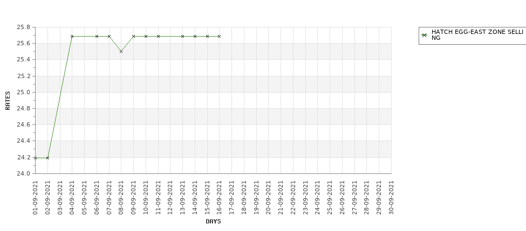Click the data point marker above 01-09-2021

36,158
